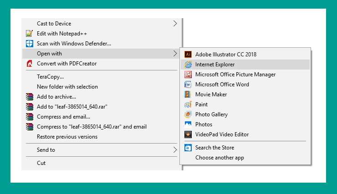Select Add to archive... option

pyautogui.click(x=102, y=97)
